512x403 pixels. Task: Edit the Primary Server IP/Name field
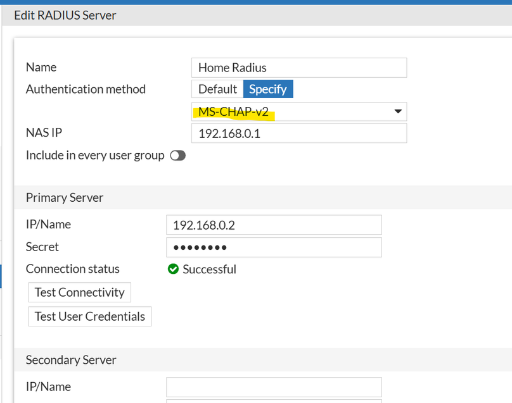[274, 225]
